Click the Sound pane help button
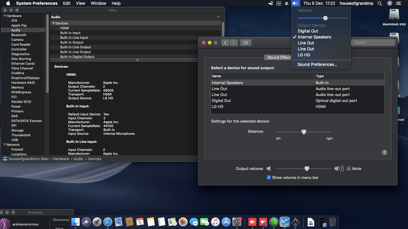 pyautogui.click(x=384, y=152)
